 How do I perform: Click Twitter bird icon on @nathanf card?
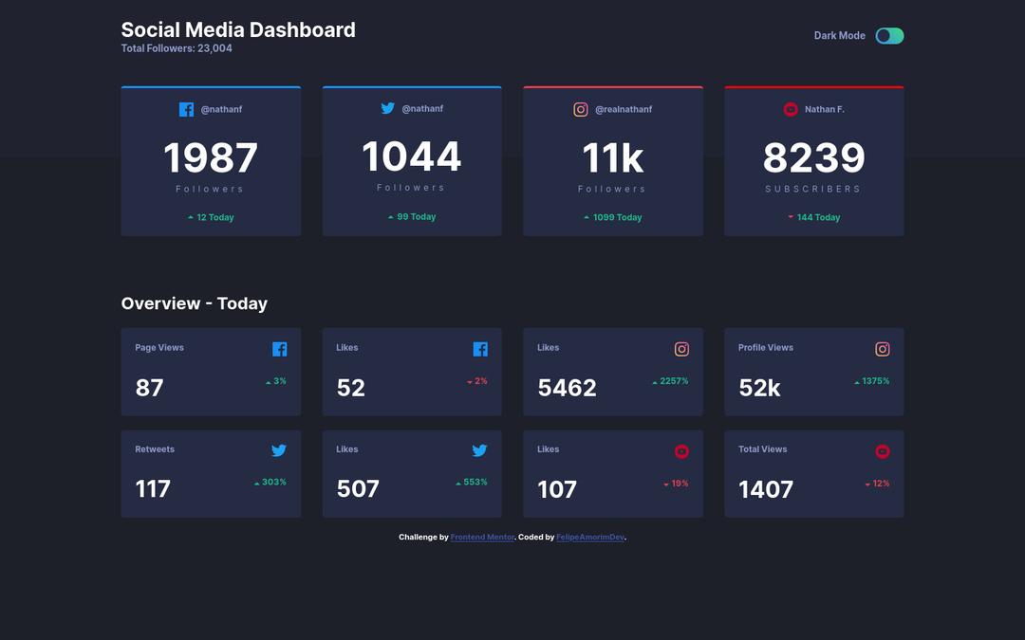[x=387, y=108]
